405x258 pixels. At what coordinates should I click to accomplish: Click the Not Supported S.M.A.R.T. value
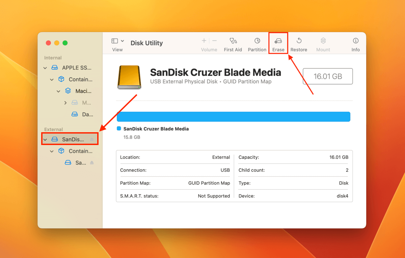coord(214,196)
